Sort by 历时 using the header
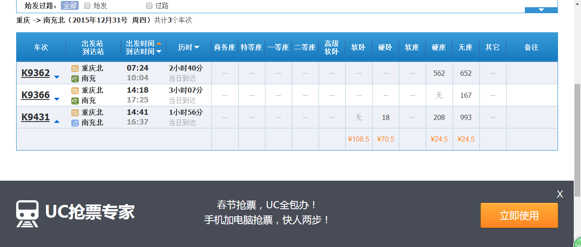 (x=188, y=48)
